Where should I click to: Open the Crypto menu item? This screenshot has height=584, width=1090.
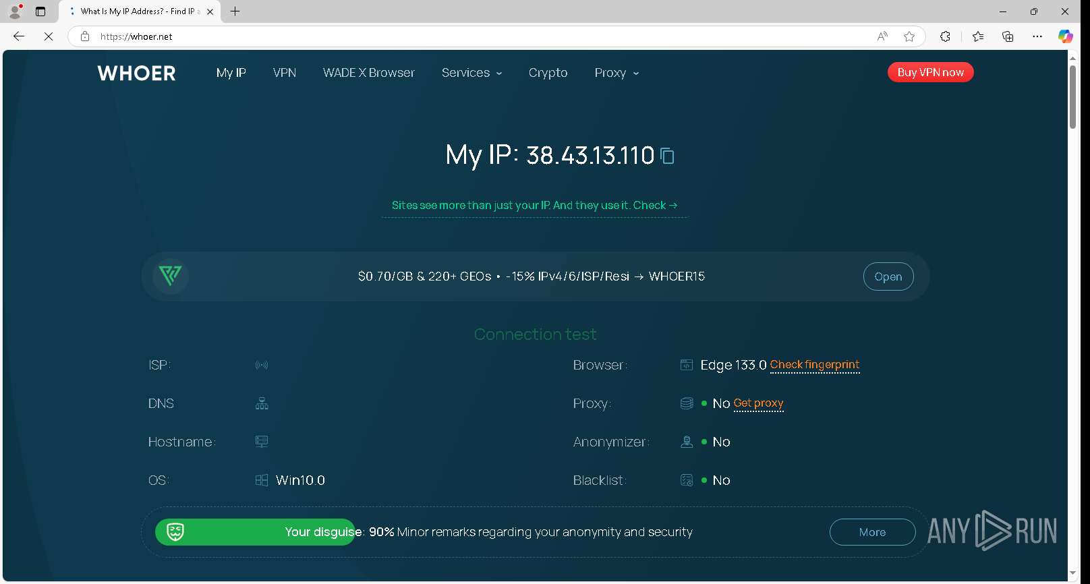click(548, 73)
